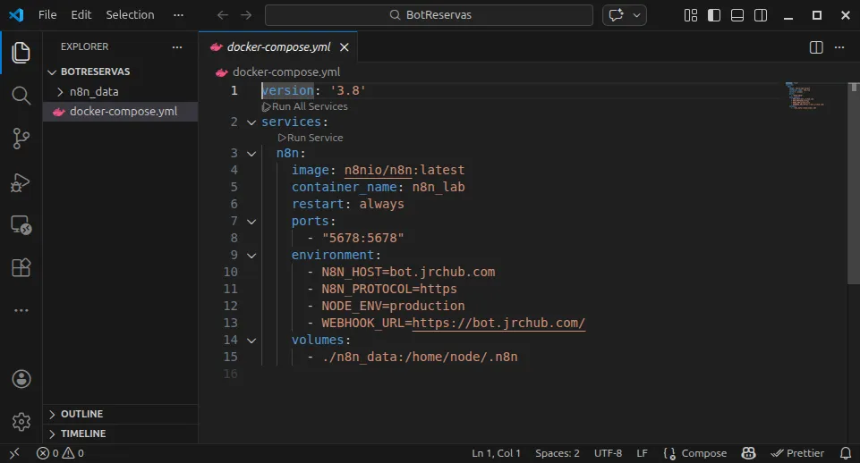Open the File menu
The width and height of the screenshot is (860, 463).
pos(47,15)
